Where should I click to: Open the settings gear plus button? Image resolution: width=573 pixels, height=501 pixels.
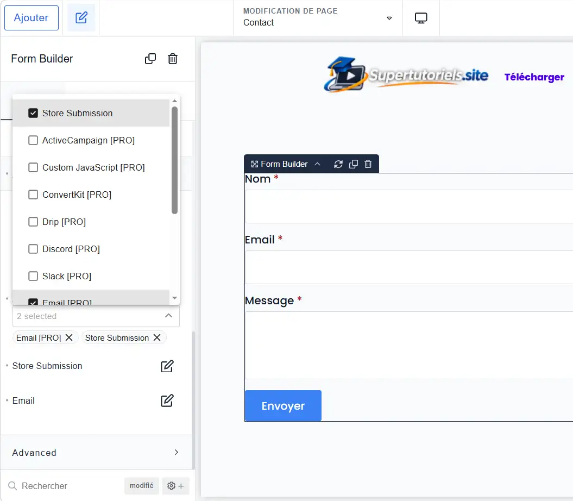175,486
